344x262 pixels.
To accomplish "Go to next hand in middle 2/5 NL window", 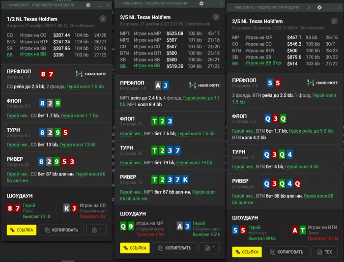I will click(216, 17).
